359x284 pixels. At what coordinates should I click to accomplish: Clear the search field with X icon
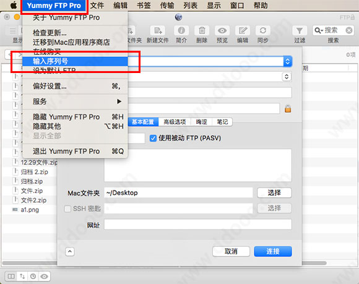point(349,30)
